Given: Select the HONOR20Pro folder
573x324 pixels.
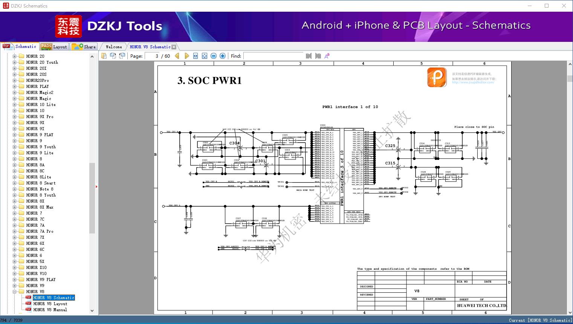Looking at the screenshot, I should tap(37, 80).
